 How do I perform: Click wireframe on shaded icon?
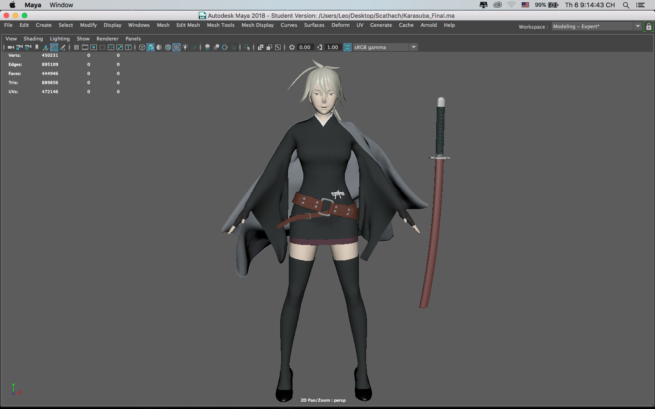coord(168,47)
